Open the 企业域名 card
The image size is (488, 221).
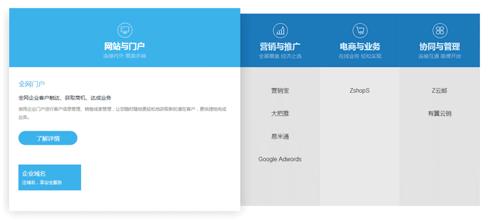tap(50, 178)
